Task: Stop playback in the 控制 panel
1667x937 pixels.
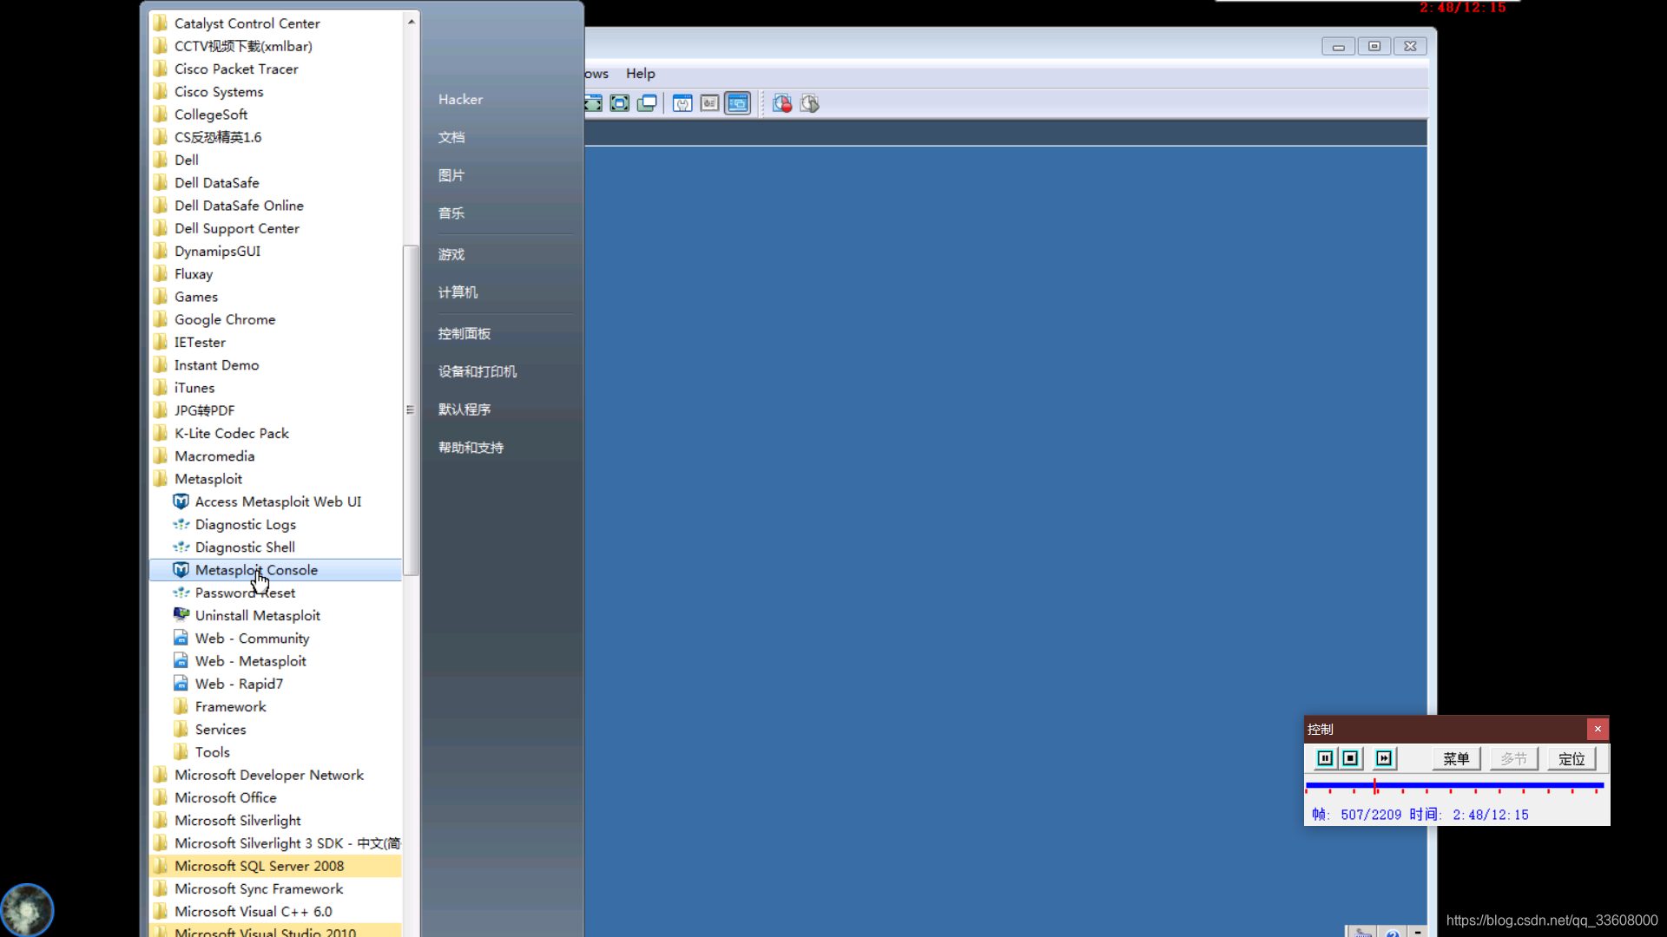Action: [x=1350, y=758]
